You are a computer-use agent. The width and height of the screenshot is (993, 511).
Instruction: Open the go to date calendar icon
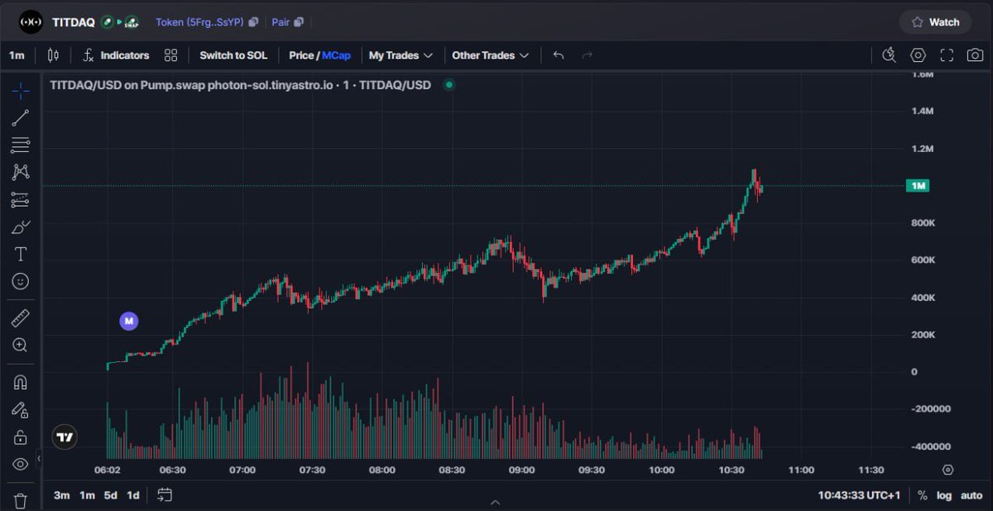coord(165,495)
